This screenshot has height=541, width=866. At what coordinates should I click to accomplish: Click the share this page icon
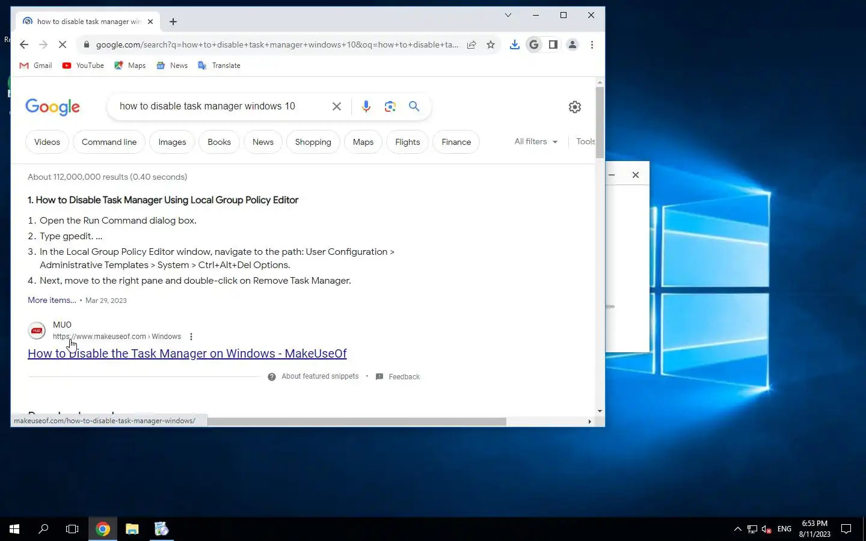point(471,44)
